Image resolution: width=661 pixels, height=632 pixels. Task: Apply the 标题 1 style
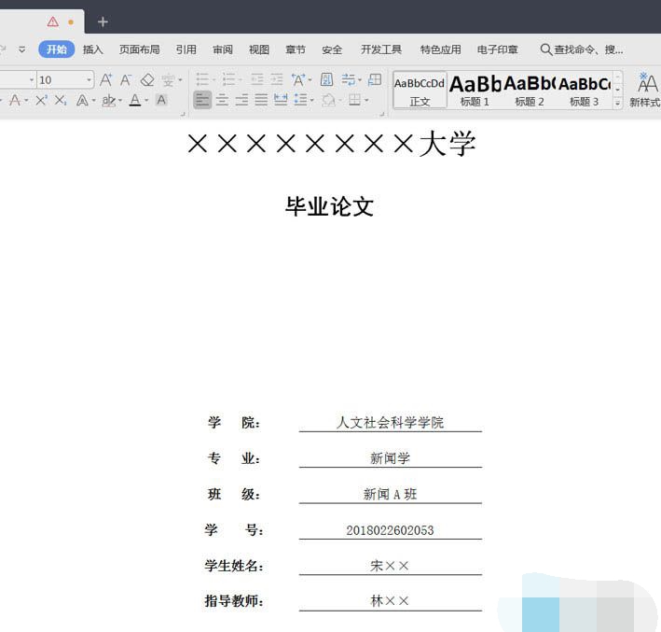coord(475,91)
